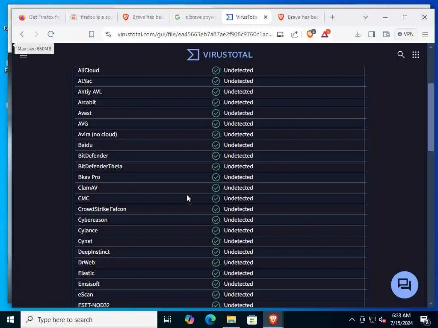
Task: Open the VirusTotal apps grid icon
Action: (416, 55)
